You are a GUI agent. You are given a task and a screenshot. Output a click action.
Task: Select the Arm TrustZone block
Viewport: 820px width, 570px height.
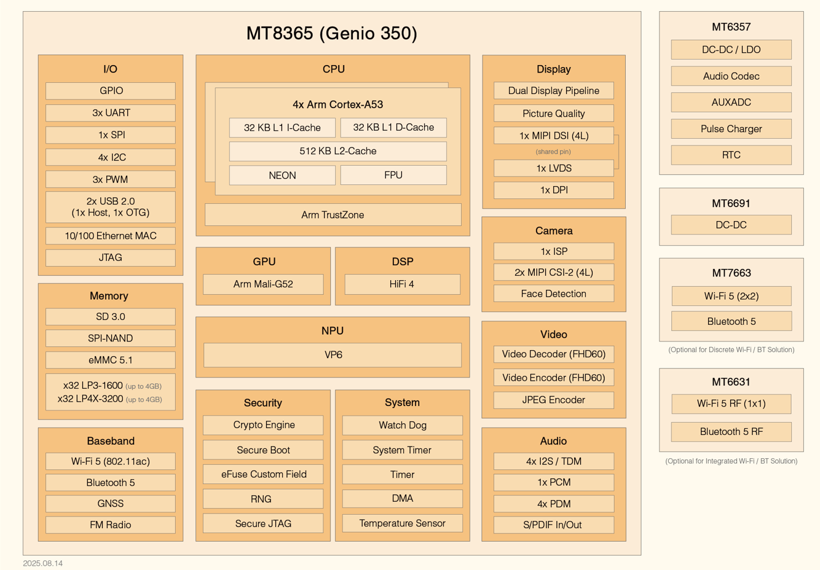pos(333,215)
